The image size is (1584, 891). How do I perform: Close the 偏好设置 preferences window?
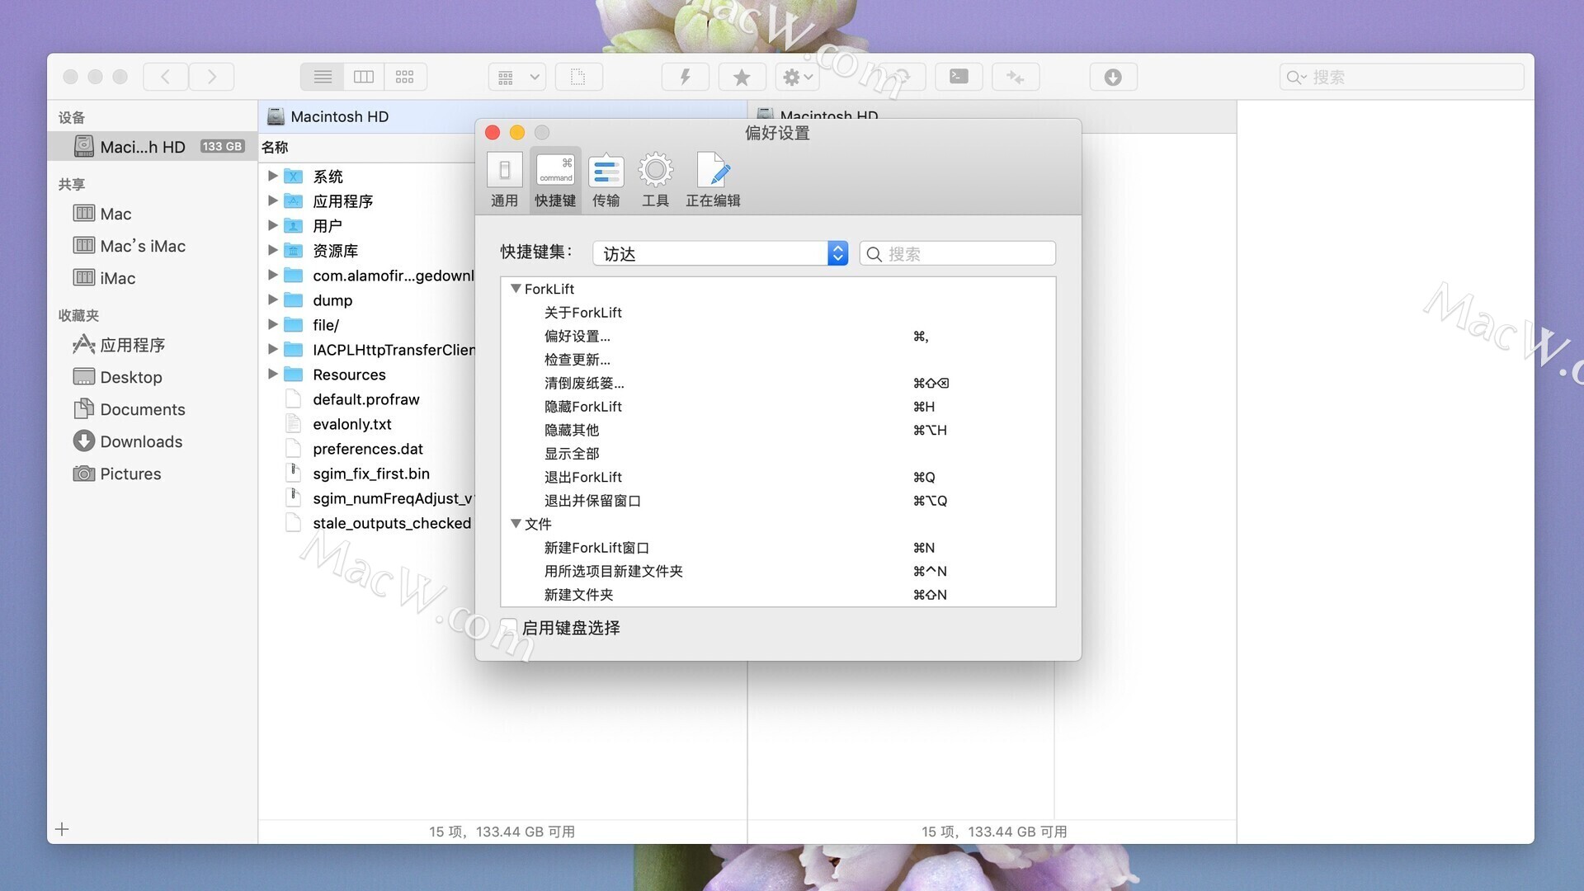(493, 133)
